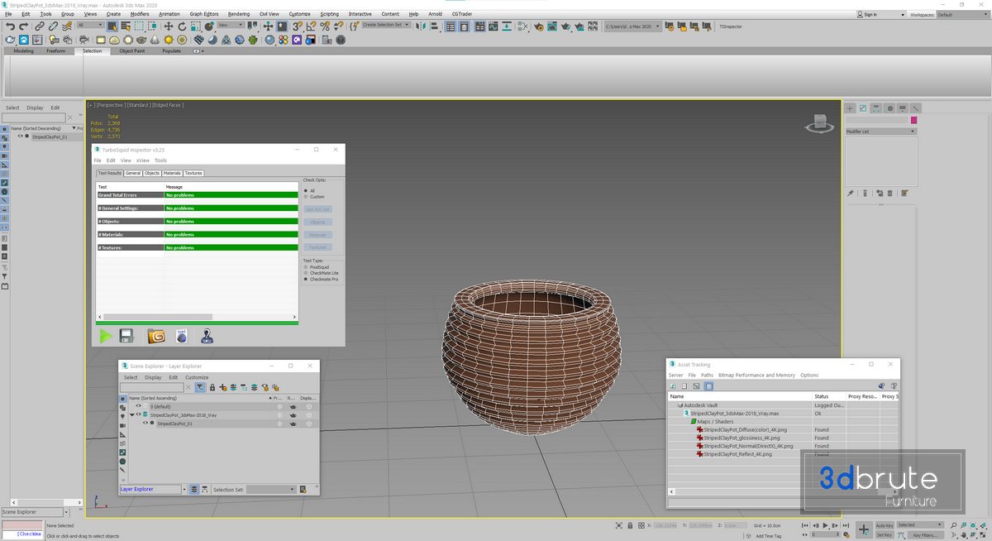This screenshot has width=992, height=541.
Task: Open the Rendering menu
Action: (238, 14)
